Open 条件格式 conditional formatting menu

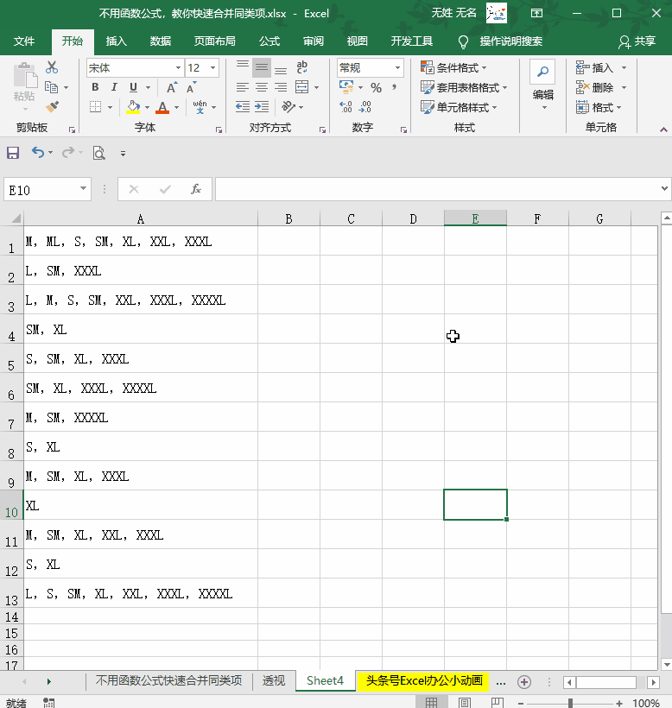(x=453, y=67)
